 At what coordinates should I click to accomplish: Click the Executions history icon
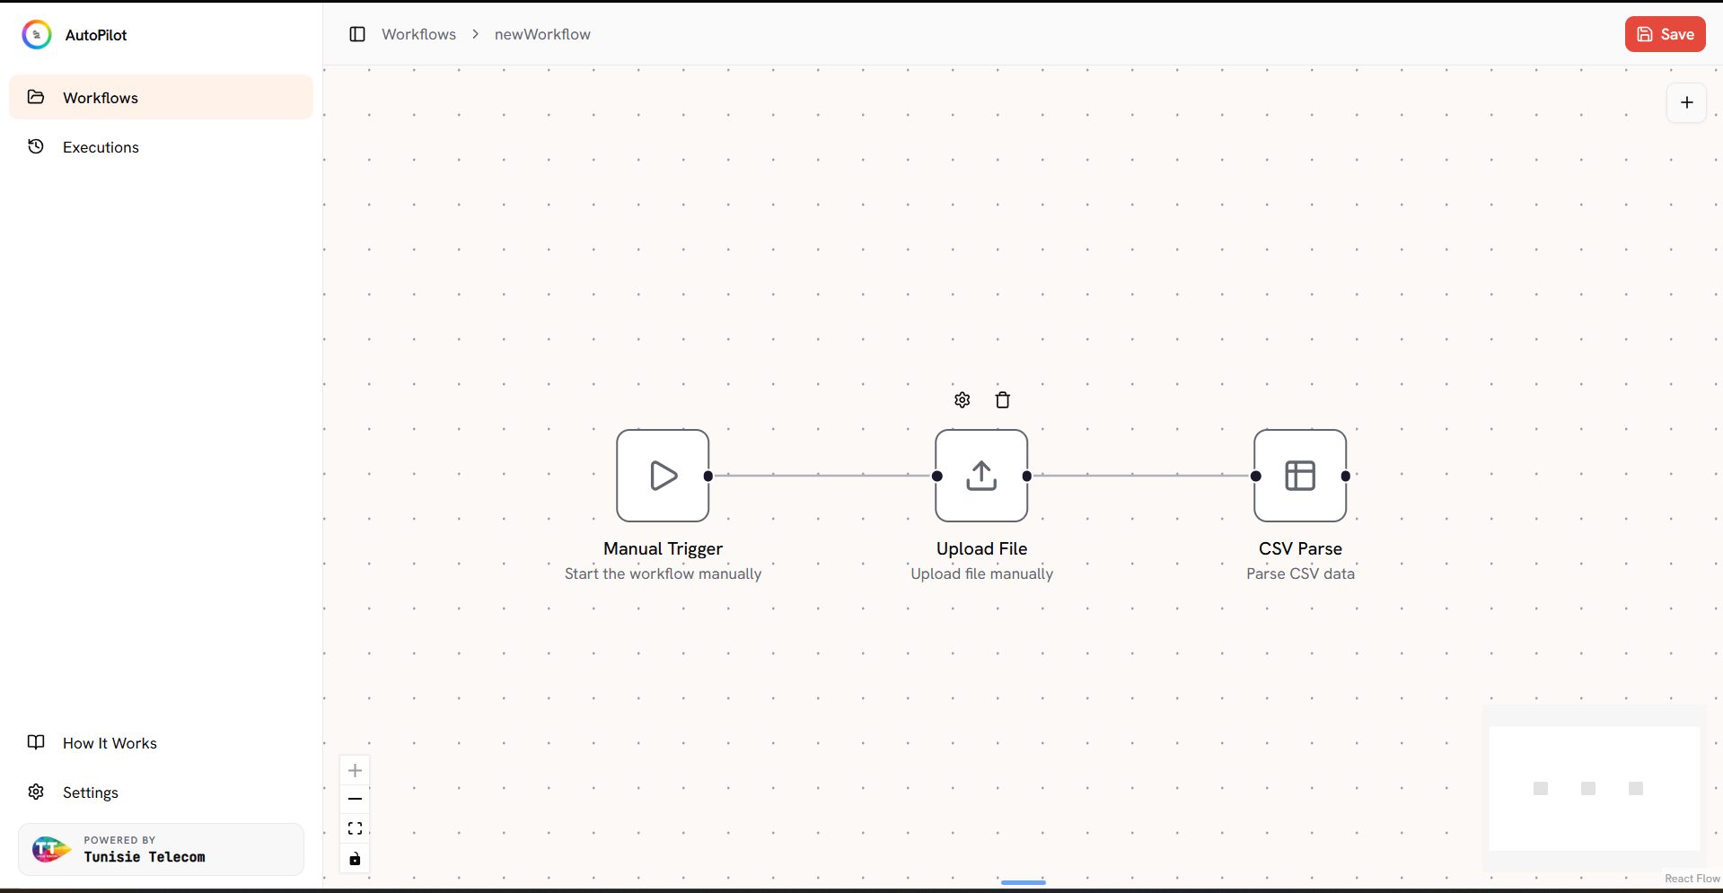tap(36, 146)
